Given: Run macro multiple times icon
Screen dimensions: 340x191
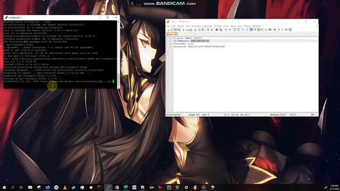Looking at the screenshot, I should click(286, 30).
